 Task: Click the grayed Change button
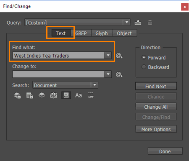(156, 97)
